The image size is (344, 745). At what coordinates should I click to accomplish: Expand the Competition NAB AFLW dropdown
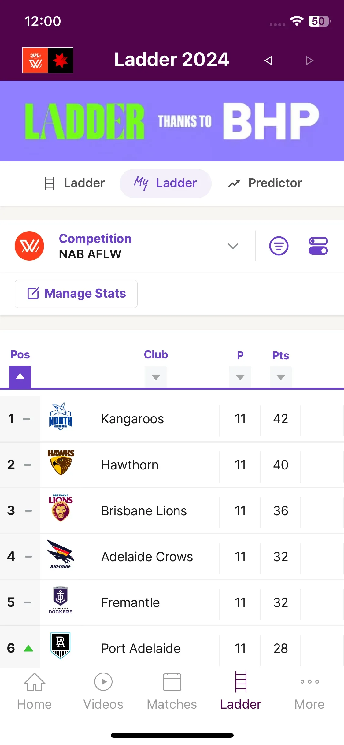click(233, 246)
